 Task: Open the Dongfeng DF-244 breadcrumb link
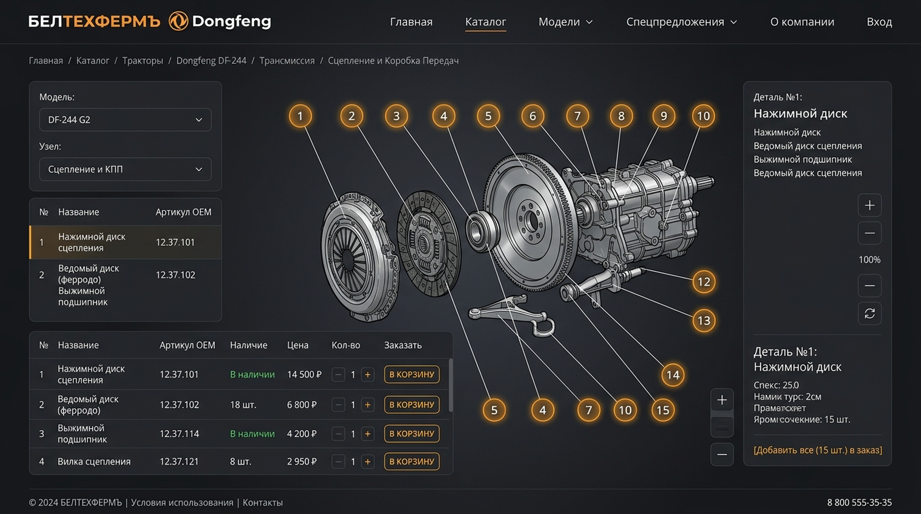point(211,60)
